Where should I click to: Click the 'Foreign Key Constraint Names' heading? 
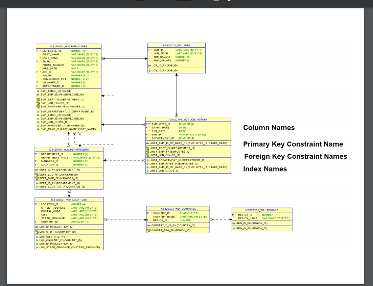click(x=296, y=157)
